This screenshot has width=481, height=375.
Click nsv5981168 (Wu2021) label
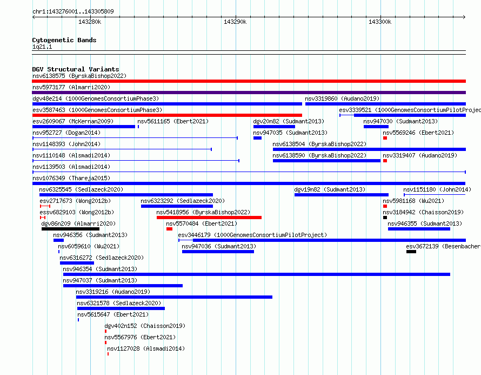click(413, 201)
